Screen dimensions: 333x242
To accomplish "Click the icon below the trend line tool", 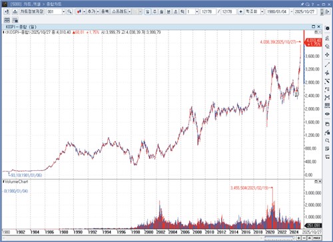I will (327, 72).
